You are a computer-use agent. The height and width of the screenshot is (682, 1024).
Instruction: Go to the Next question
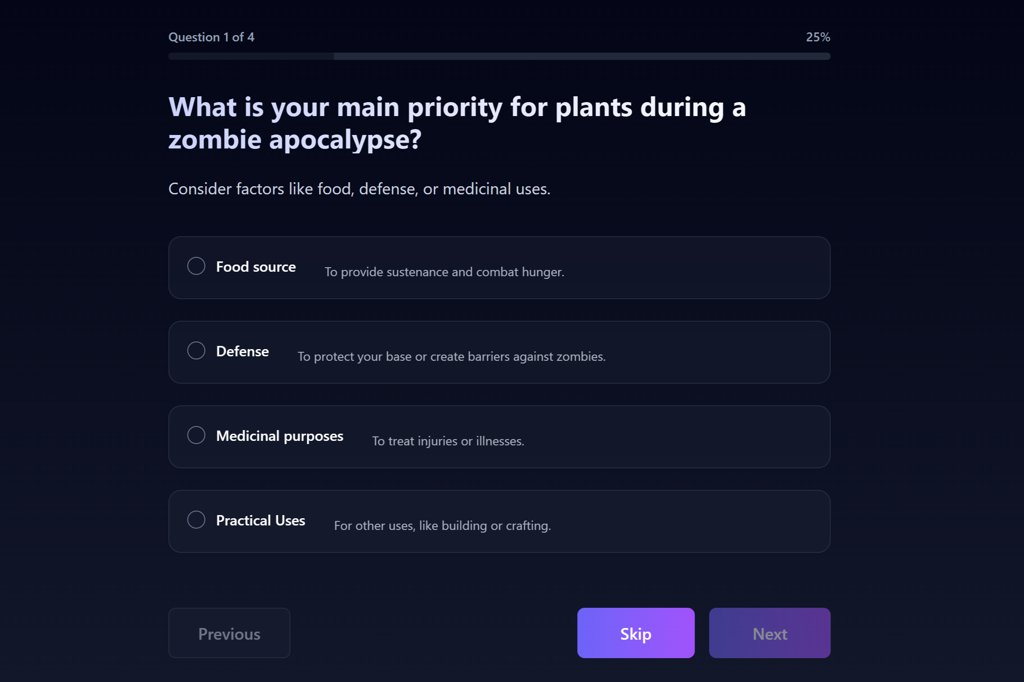click(x=769, y=633)
